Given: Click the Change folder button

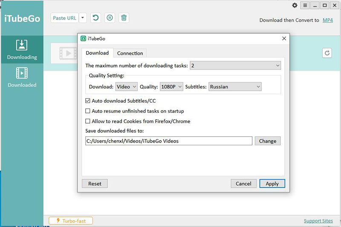Looking at the screenshot, I should (268, 141).
